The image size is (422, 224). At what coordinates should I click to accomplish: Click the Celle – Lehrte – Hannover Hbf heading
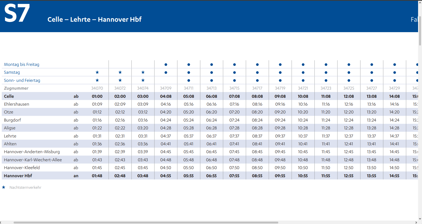tap(95, 19)
